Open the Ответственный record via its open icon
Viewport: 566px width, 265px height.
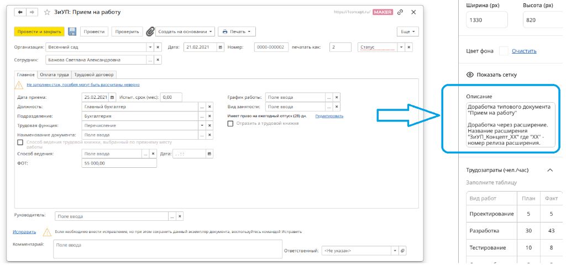pyautogui.click(x=402, y=251)
